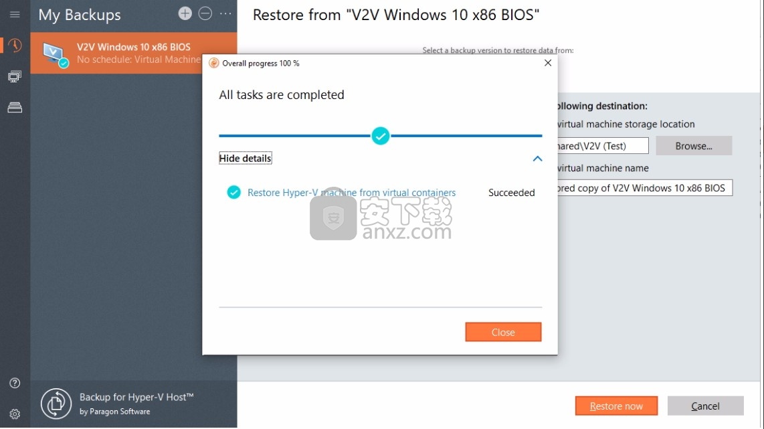
Task: Open the settings gear icon
Action: coord(15,414)
